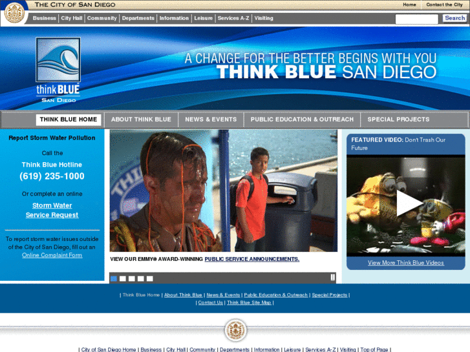Click the city seal in the footer
The image size is (470, 352).
235,330
